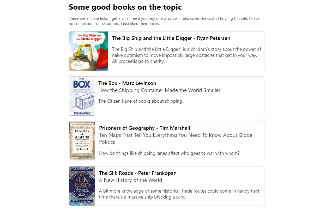Click the affiliate links disclaimer paragraph
Screen dimensions: 320x210
point(164,21)
